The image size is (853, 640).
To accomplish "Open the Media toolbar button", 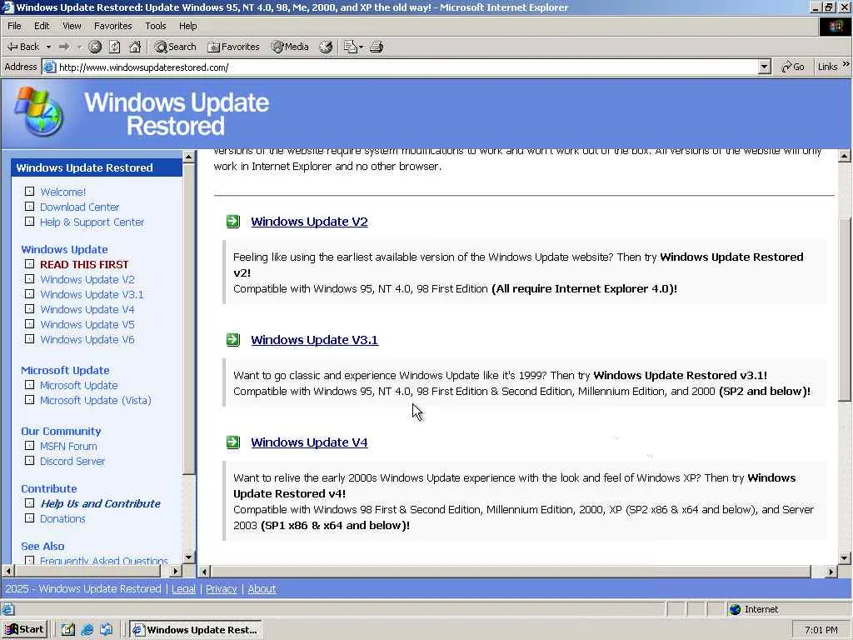I will click(290, 47).
